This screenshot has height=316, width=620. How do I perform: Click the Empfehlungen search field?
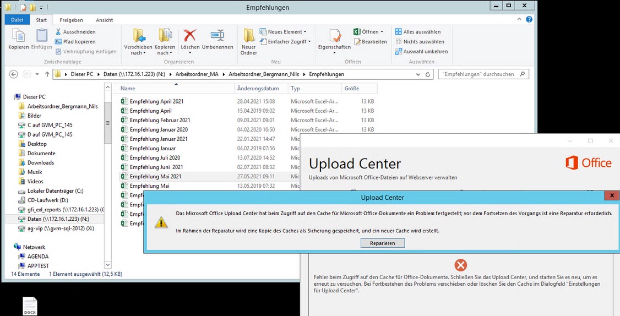coord(483,74)
